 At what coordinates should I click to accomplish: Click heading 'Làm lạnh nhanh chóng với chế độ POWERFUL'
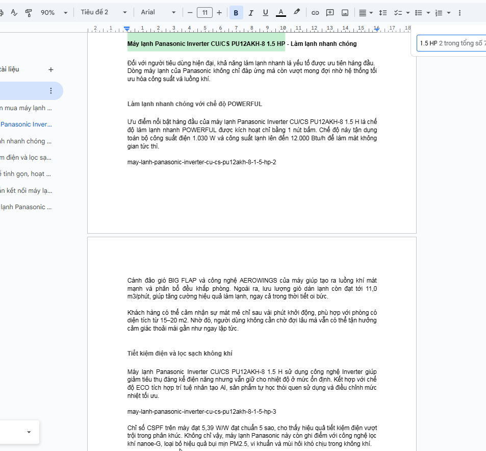[x=195, y=104]
